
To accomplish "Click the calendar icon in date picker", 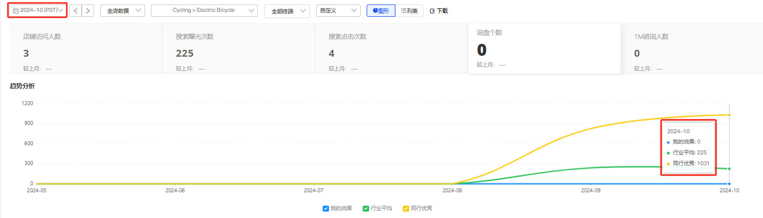I will (15, 10).
